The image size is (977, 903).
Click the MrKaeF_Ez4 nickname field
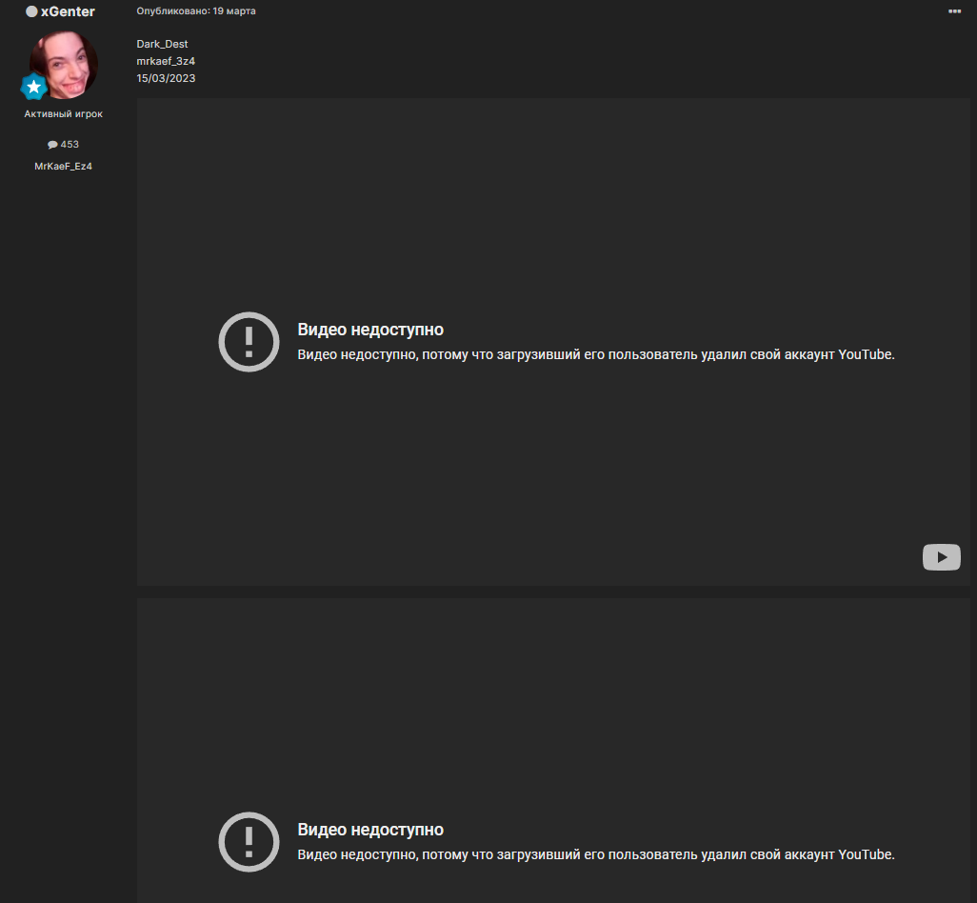pos(64,166)
